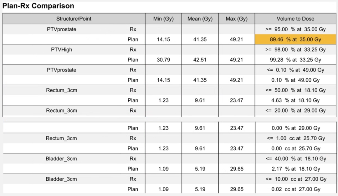Select the >= 98.00 % at 33.25 Gy cell
The height and width of the screenshot is (196, 338).
[295, 49]
